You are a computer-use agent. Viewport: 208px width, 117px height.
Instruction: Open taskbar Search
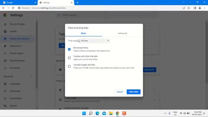(x=91, y=113)
